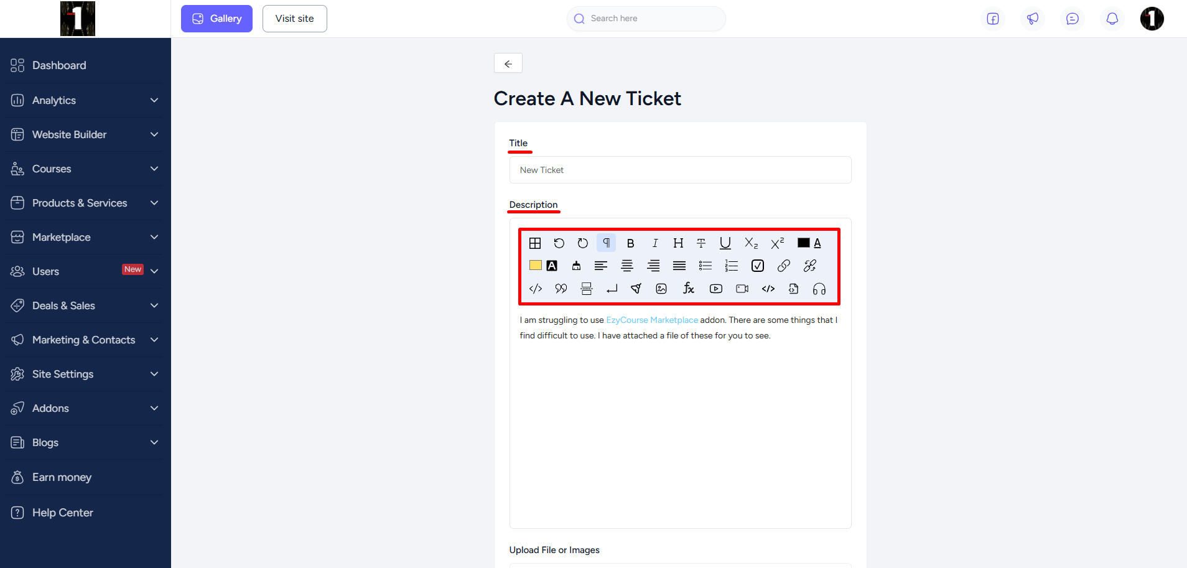Toggle inline code formatting
Viewport: 1187px width, 568px height.
coord(535,289)
